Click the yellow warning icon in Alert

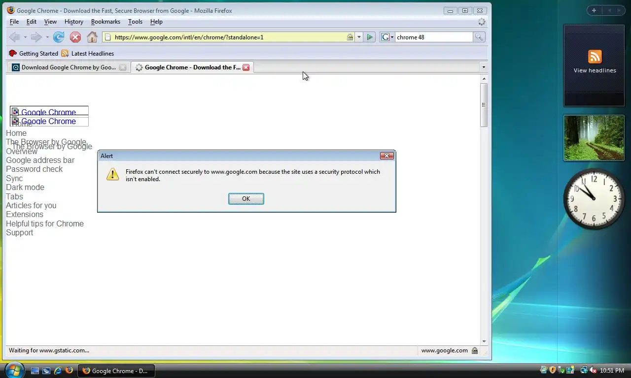pyautogui.click(x=113, y=174)
